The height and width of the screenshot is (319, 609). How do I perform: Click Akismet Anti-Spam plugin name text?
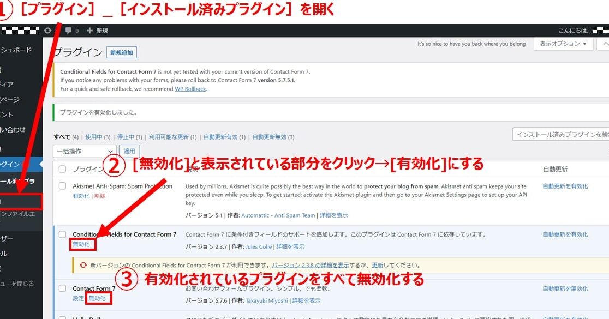pyautogui.click(x=122, y=186)
